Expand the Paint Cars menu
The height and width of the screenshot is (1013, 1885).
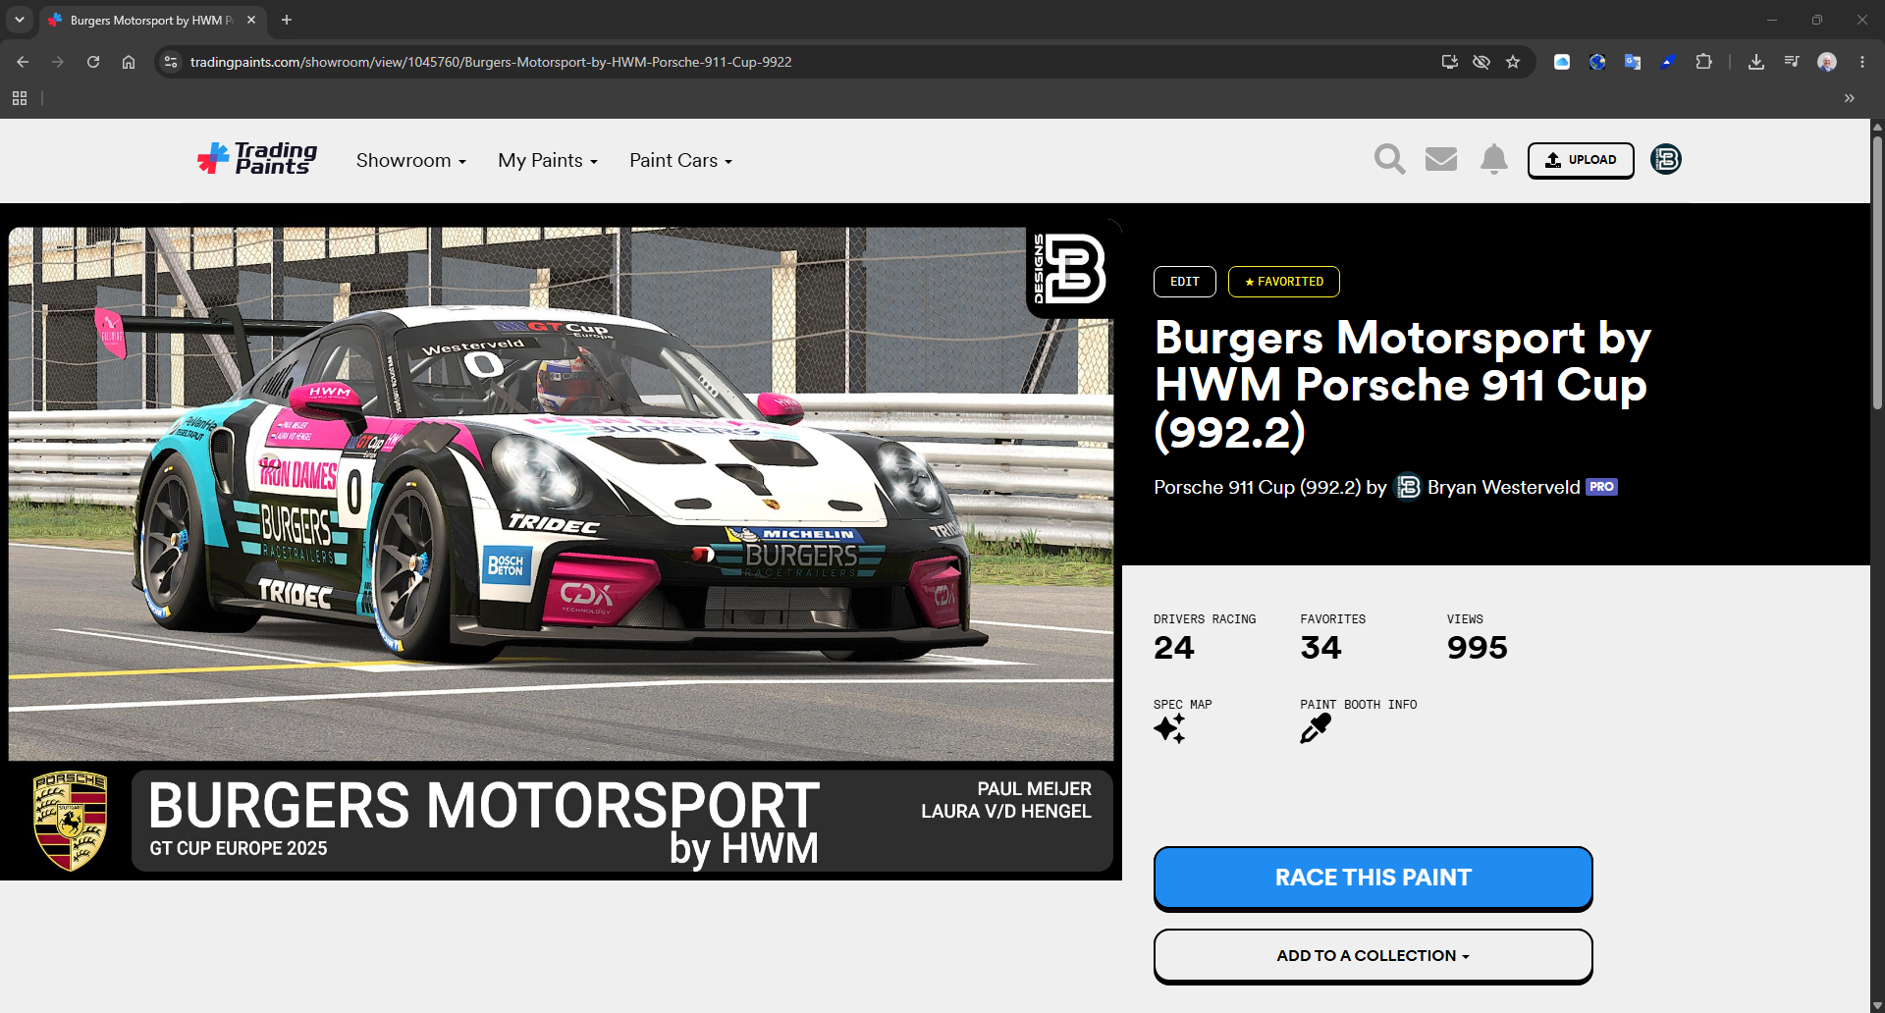[x=681, y=160]
